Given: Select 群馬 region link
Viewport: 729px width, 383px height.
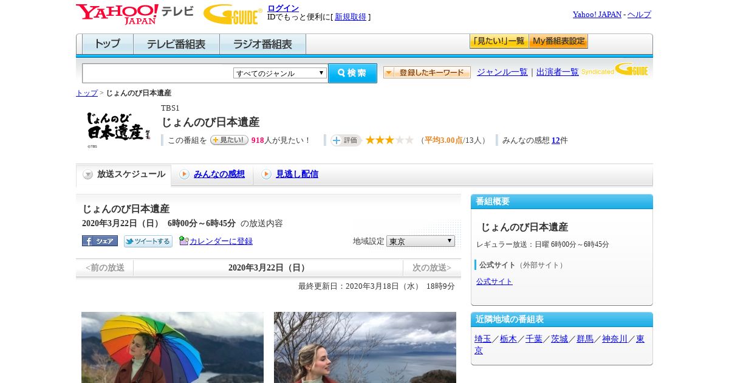Looking at the screenshot, I should (584, 339).
